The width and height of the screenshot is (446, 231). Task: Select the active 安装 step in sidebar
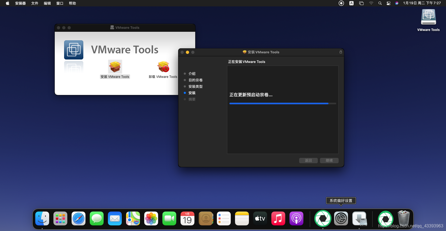click(192, 93)
